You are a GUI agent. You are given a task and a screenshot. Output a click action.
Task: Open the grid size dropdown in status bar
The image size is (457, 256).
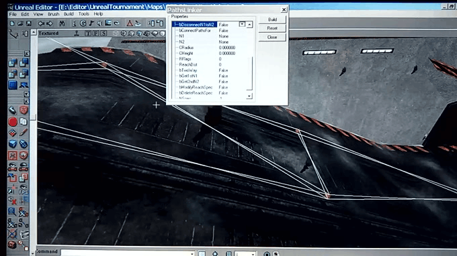click(253, 254)
